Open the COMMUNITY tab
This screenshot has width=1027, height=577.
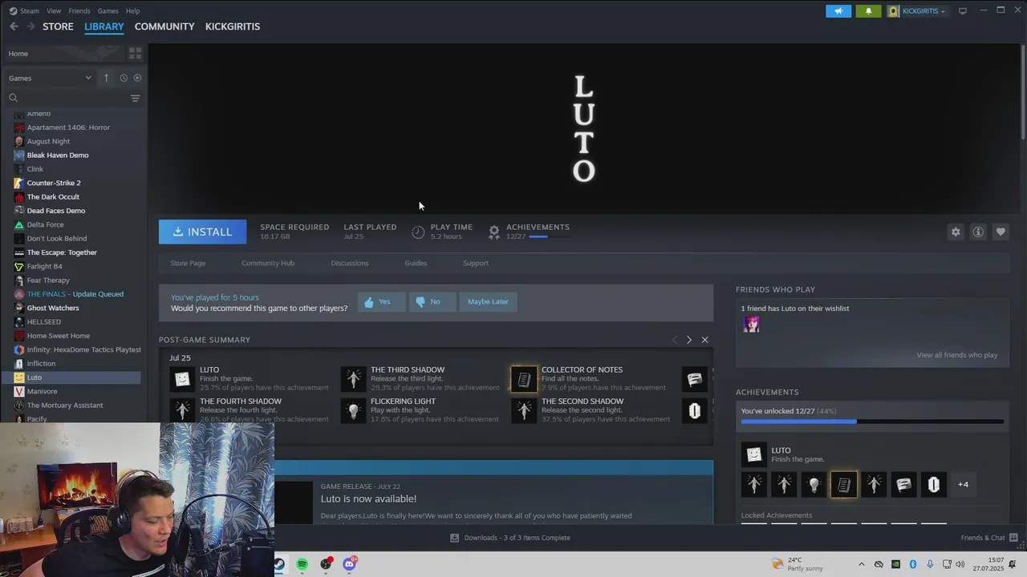pyautogui.click(x=164, y=26)
